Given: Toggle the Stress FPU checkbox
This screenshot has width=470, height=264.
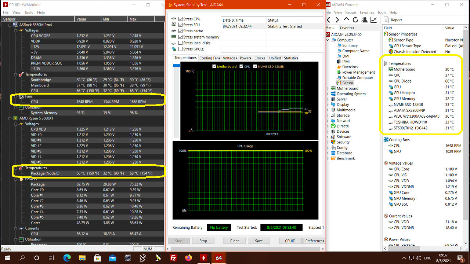Looking at the screenshot, I should tap(180, 25).
